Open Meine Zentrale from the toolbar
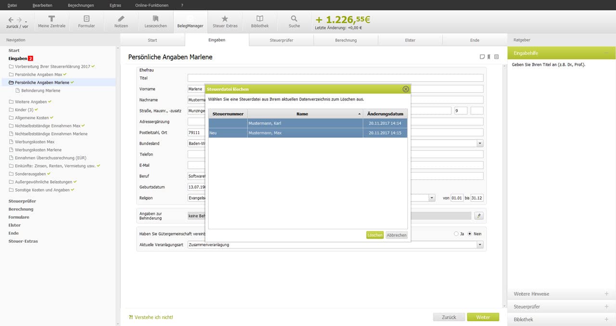Viewport: 616px width, 326px height. pos(52,21)
